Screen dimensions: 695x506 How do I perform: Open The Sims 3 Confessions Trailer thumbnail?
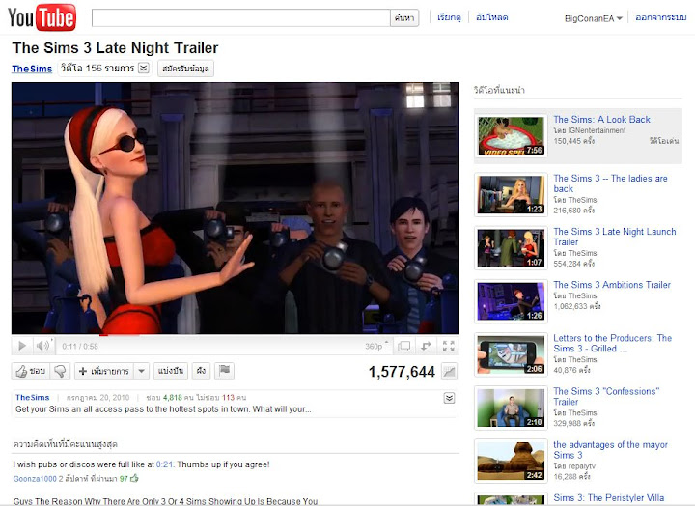pyautogui.click(x=511, y=408)
